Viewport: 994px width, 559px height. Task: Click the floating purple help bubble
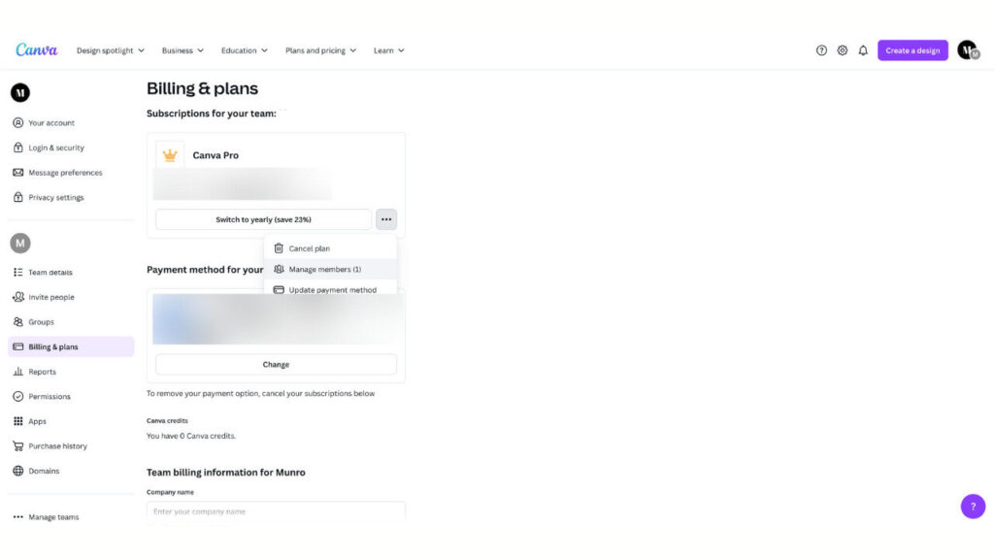click(x=973, y=507)
